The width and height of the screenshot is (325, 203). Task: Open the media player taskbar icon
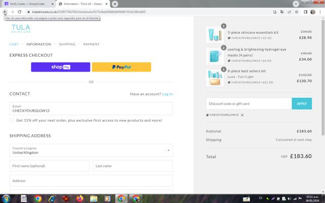[x=107, y=198]
